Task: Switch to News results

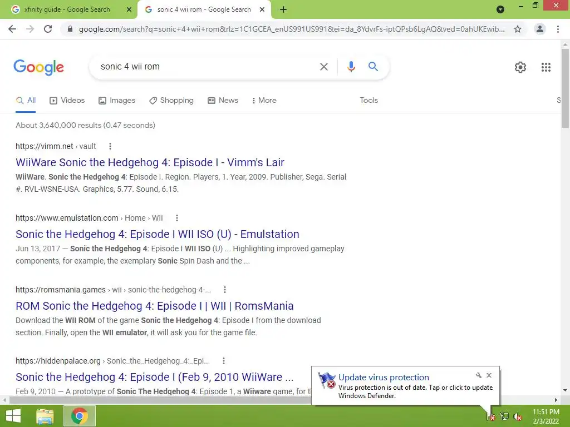Action: pyautogui.click(x=223, y=101)
